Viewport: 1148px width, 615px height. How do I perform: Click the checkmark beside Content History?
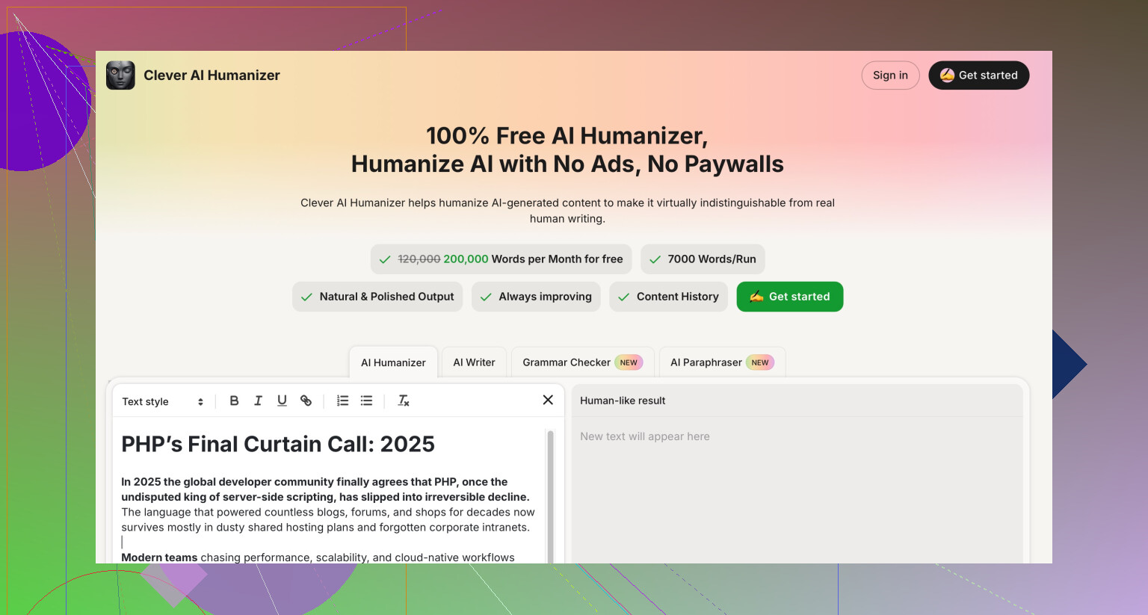point(624,297)
